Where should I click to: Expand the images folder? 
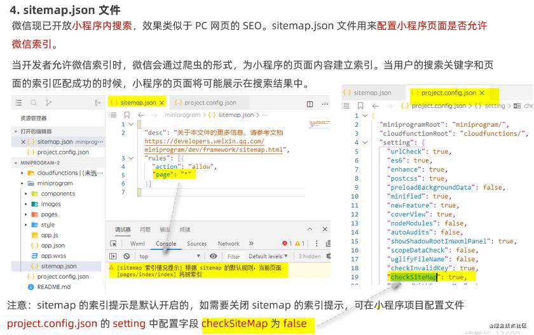tap(26, 204)
